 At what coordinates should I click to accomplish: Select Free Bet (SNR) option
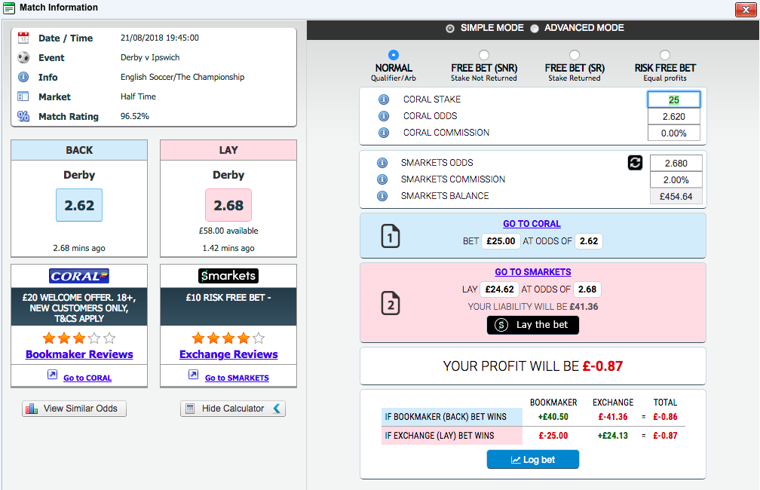(484, 55)
